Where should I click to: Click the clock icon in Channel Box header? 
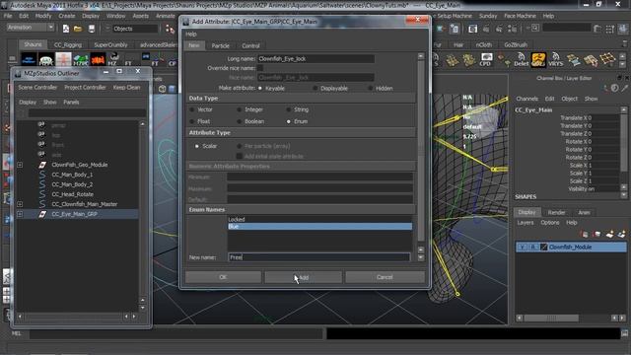(615, 88)
